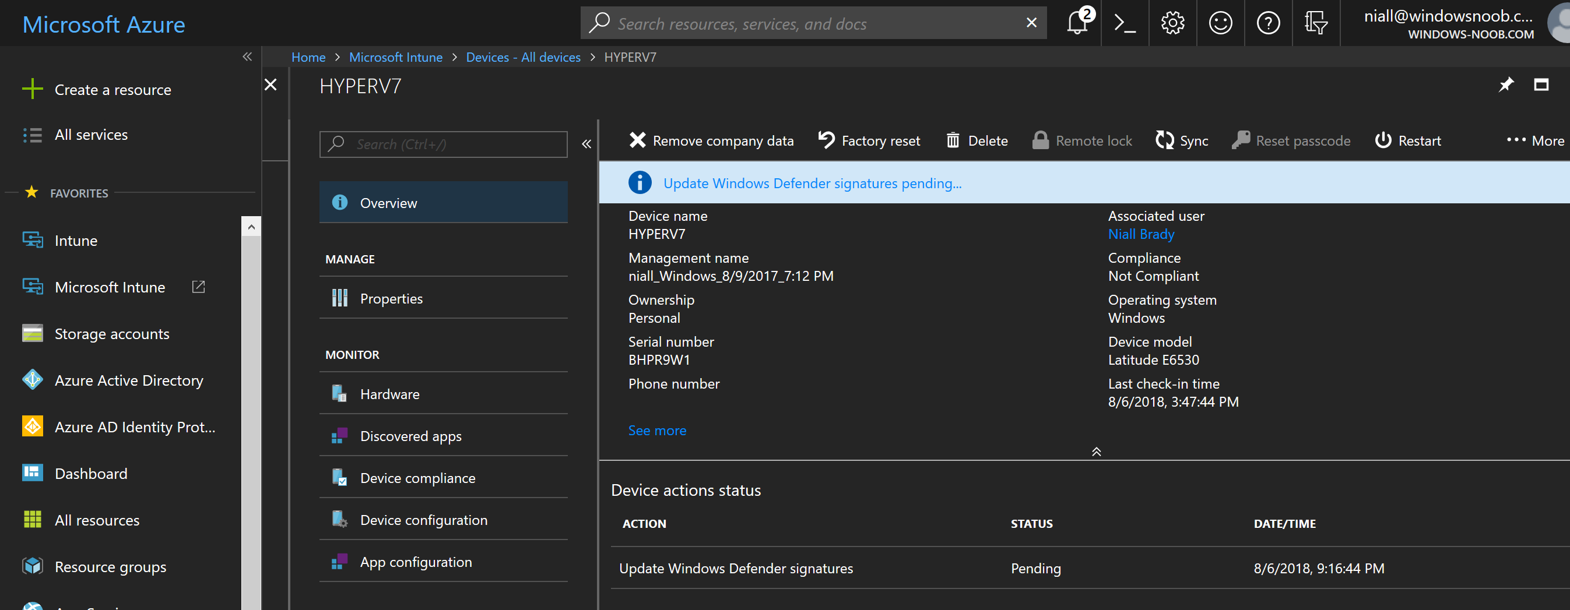
Task: Open Intune favorite
Action: pyautogui.click(x=59, y=241)
